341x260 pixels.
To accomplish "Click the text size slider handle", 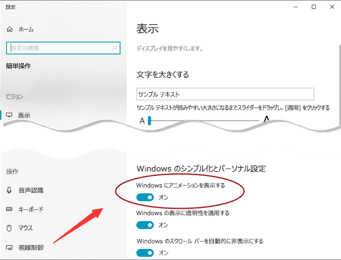I will tap(149, 120).
